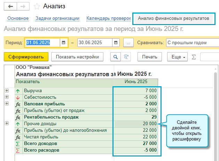
Task: Click the green arrow icon next to Выручка
Action: pyautogui.click(x=18, y=91)
